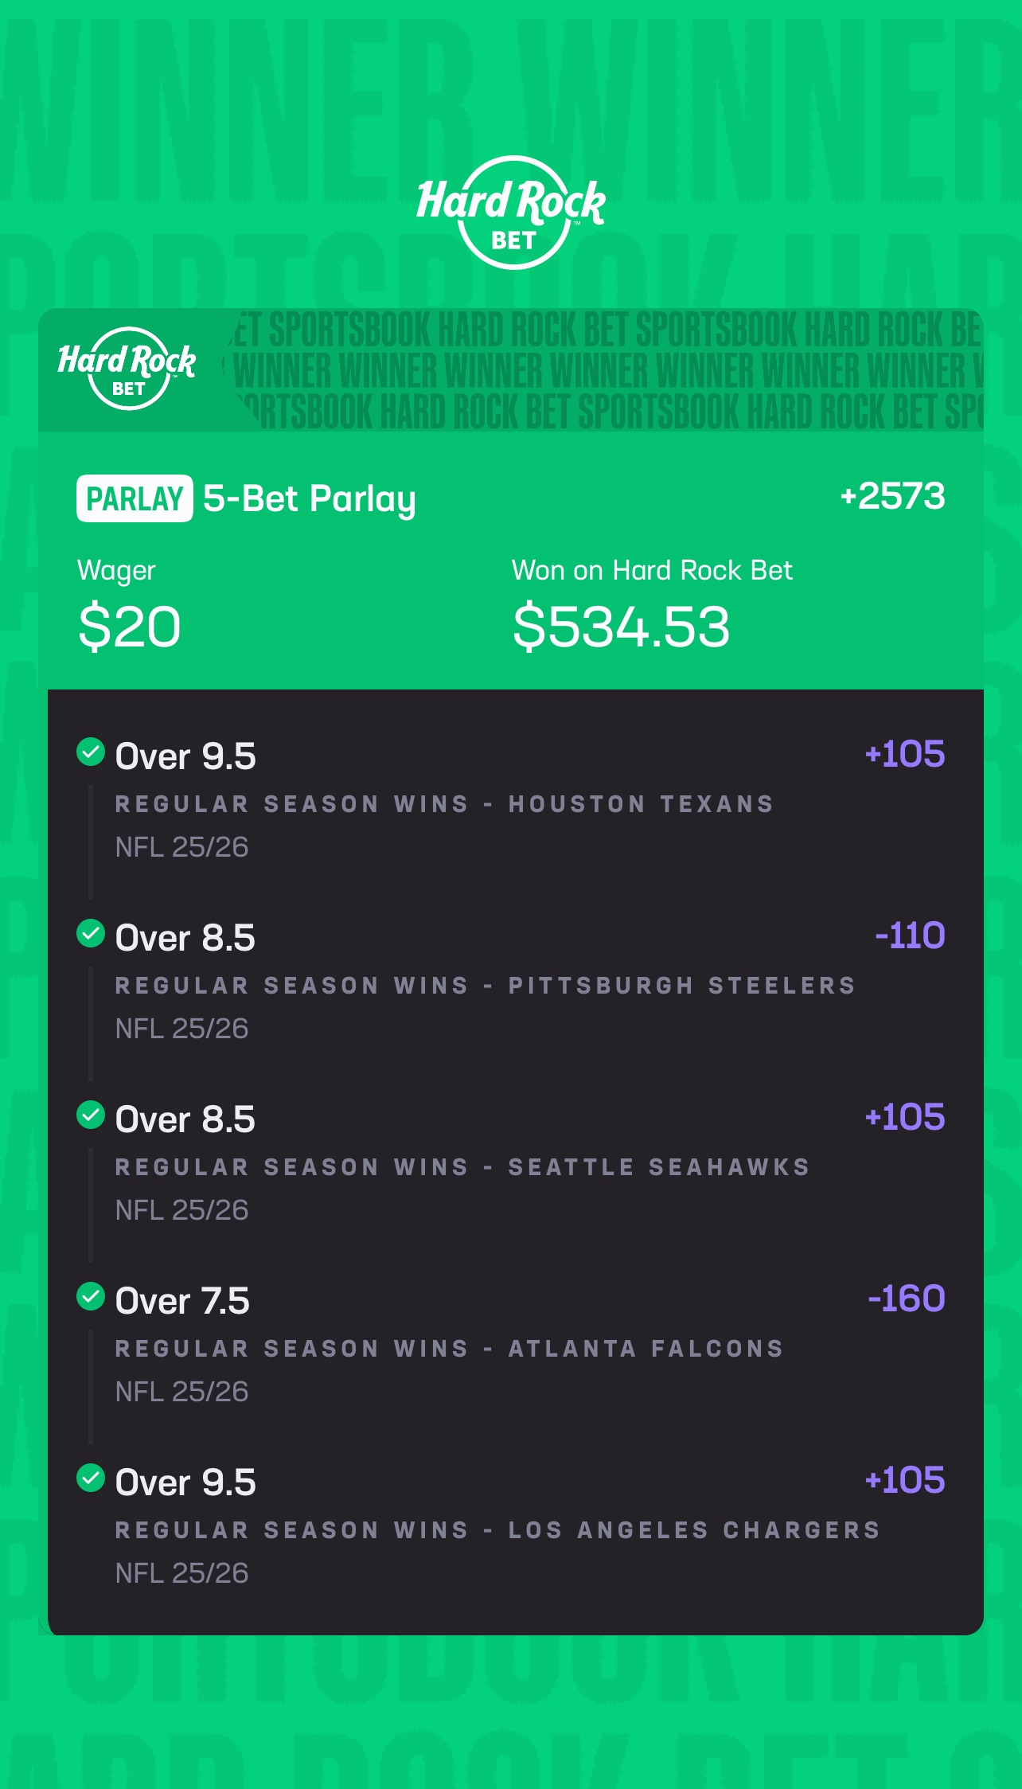Screen dimensions: 1022x1789
Task: Click the $534.53 winnings amount
Action: [x=621, y=627]
